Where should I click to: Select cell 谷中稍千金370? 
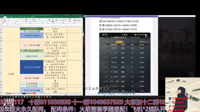[32, 36]
